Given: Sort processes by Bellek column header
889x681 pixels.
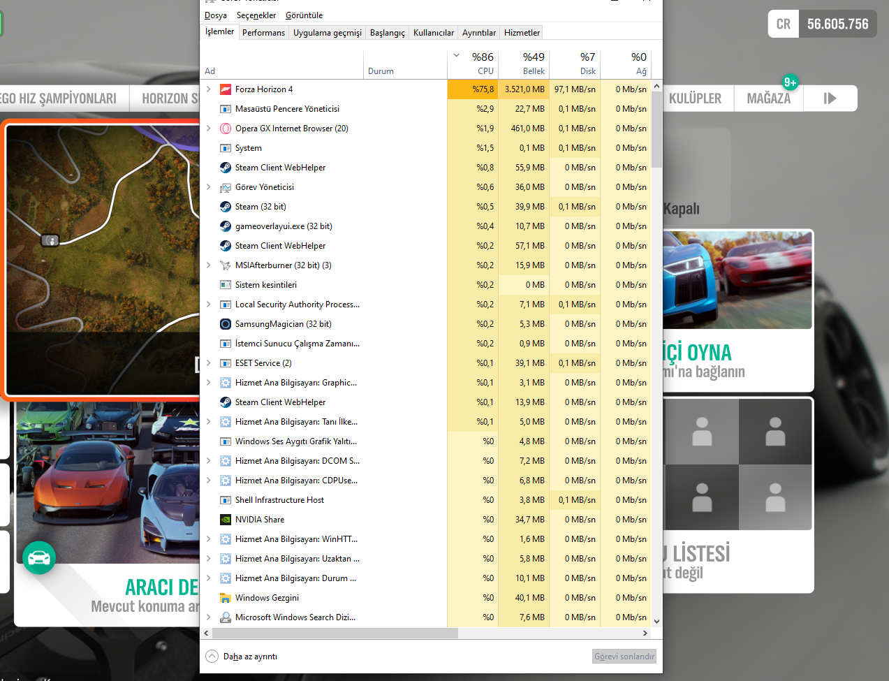Looking at the screenshot, I should click(x=524, y=64).
